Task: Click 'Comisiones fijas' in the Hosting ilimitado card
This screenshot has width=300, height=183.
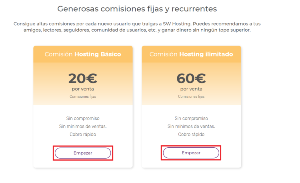Action: coord(191,97)
